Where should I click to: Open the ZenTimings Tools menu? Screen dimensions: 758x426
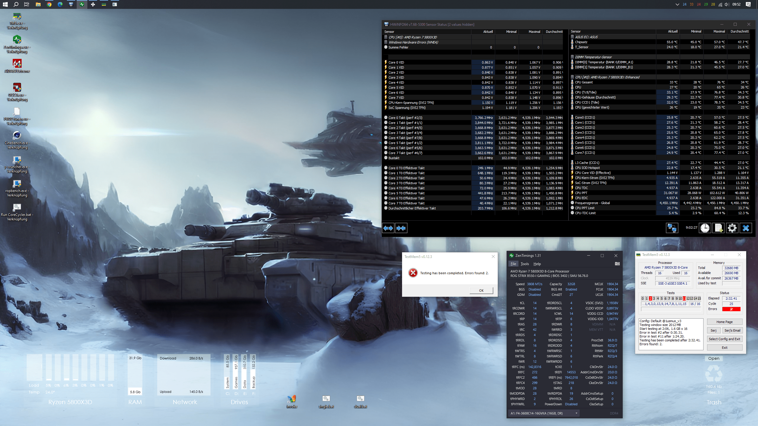pyautogui.click(x=525, y=264)
